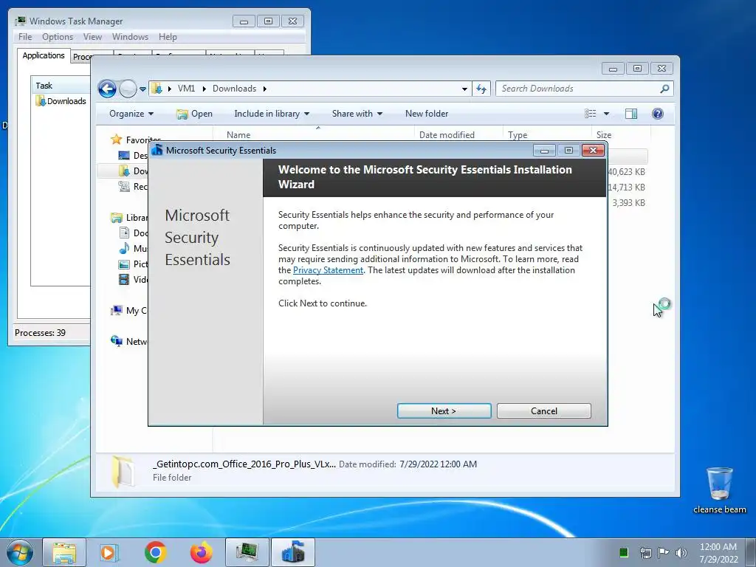Click the refresh button beside the address bar
This screenshot has height=567, width=756.
click(481, 89)
